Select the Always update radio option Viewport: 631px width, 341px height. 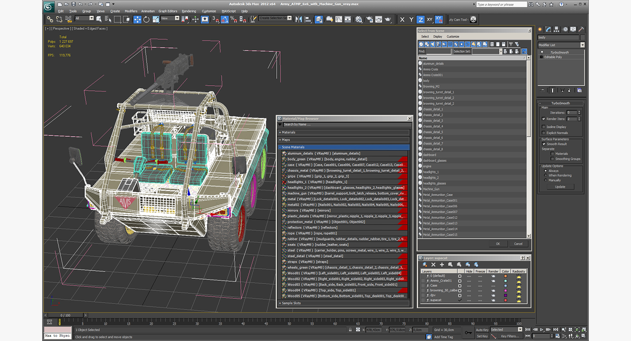click(545, 171)
